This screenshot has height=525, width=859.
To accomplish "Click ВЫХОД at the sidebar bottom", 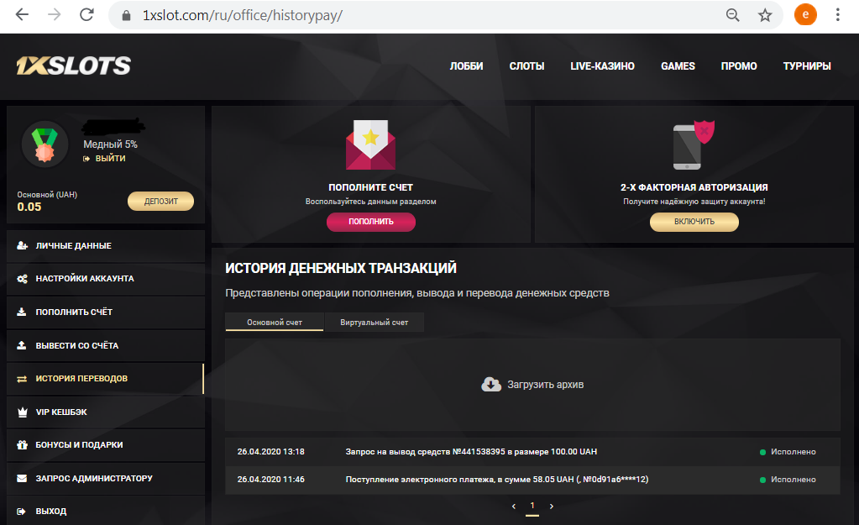I will point(105,512).
